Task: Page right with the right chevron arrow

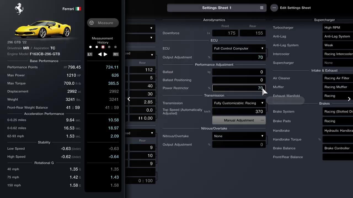Action: [x=349, y=99]
